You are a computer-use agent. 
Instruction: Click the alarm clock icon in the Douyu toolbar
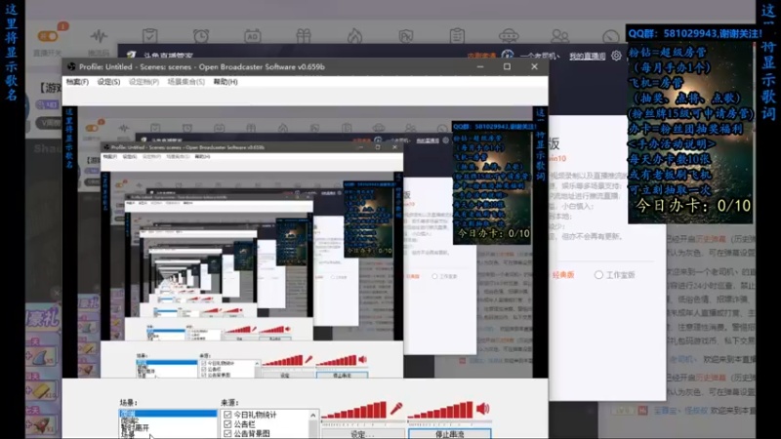point(201,36)
